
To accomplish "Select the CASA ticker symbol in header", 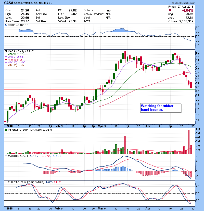I will (x=9, y=3).
